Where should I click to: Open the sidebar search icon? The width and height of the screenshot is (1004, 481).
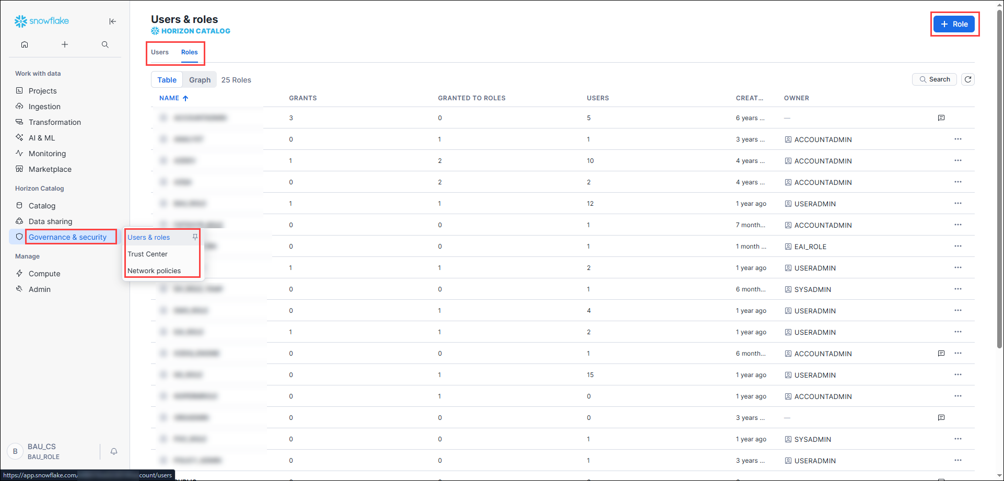[x=105, y=44]
